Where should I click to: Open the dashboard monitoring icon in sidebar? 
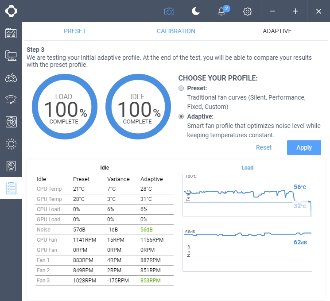click(x=11, y=33)
